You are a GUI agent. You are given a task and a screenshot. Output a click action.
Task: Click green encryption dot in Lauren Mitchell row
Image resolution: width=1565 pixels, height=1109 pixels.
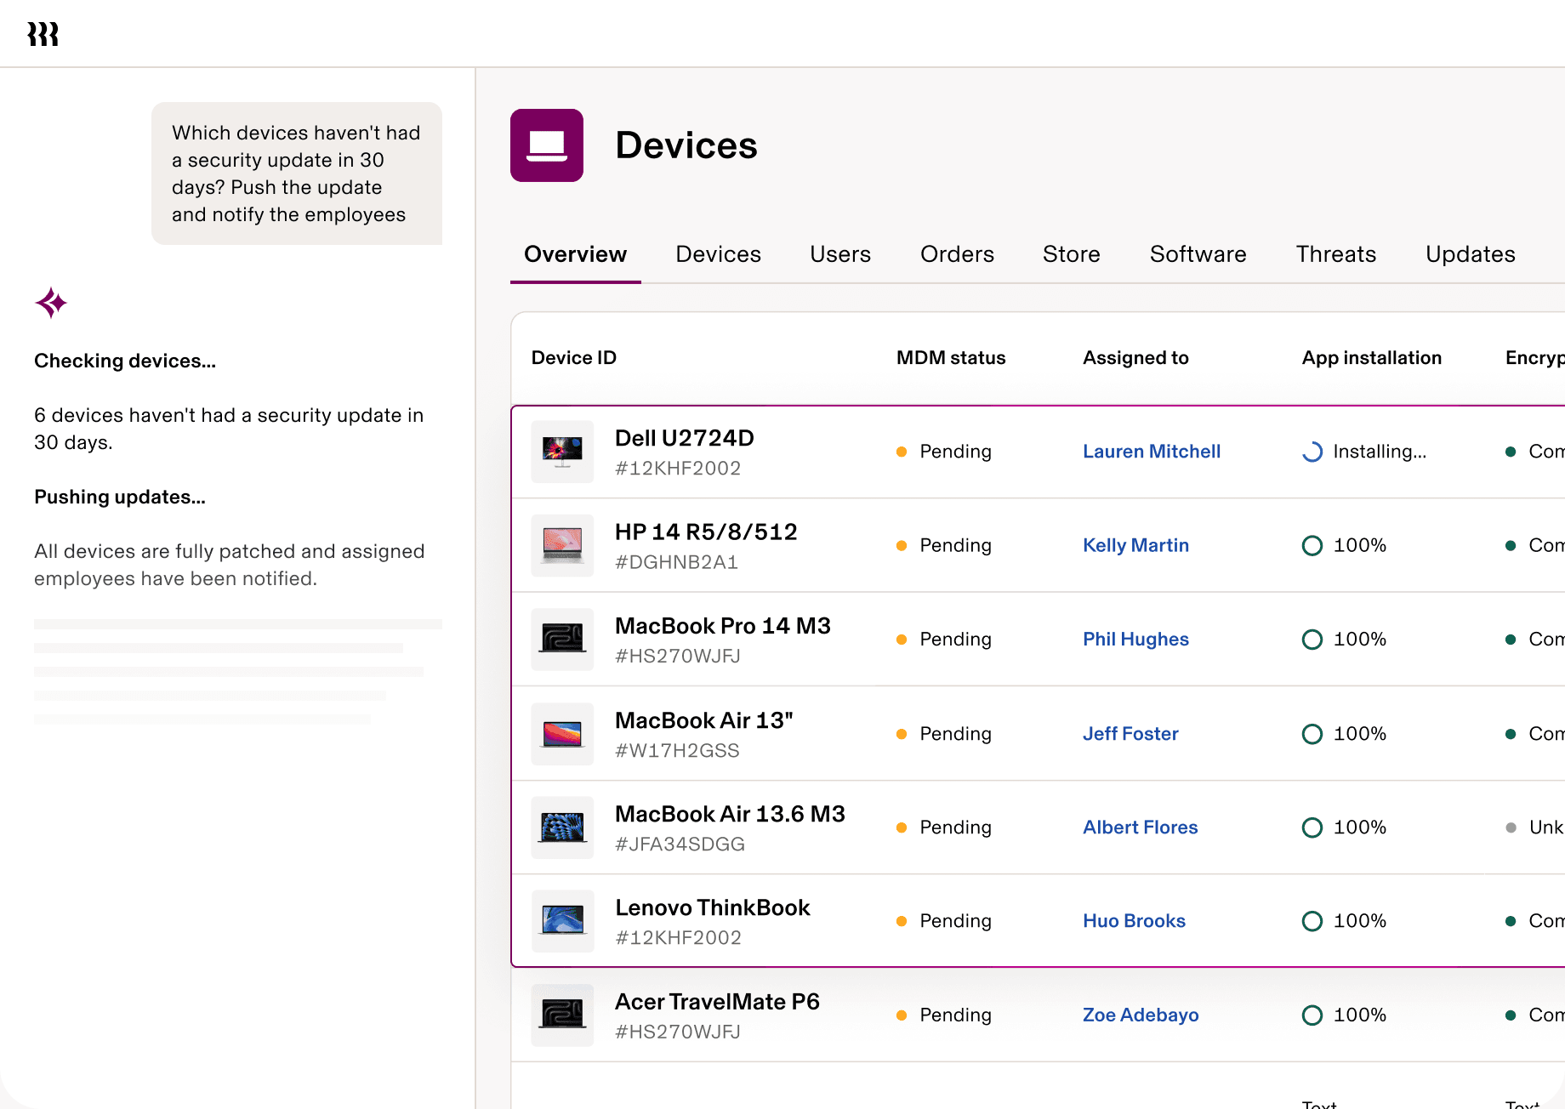1511,452
